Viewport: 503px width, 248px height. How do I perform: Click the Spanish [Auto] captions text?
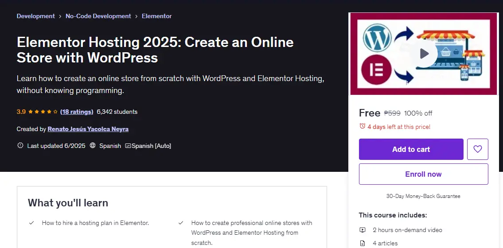tap(151, 146)
